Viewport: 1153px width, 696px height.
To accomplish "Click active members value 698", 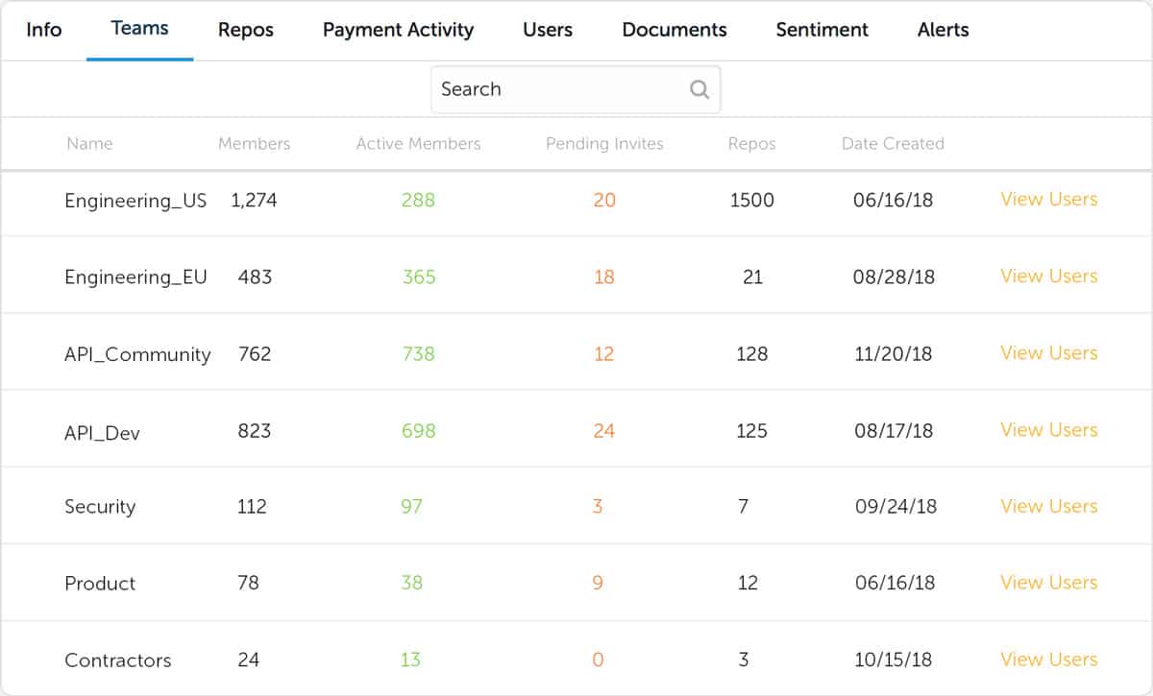I will coord(419,430).
